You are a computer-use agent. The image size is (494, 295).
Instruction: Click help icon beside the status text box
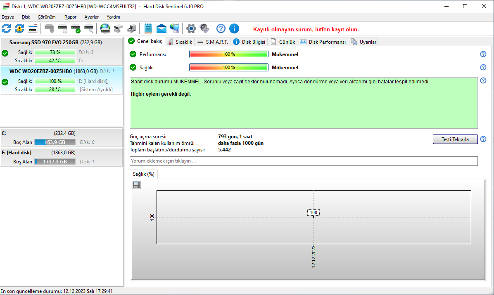point(483,80)
